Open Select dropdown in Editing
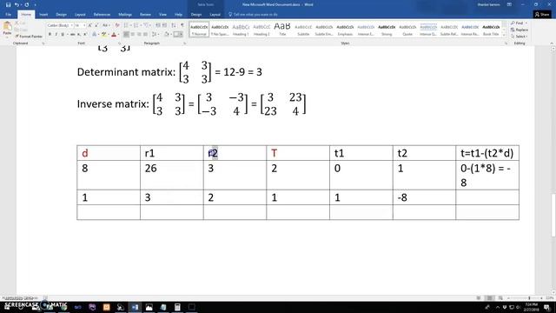The width and height of the screenshot is (556, 313). pos(520,37)
